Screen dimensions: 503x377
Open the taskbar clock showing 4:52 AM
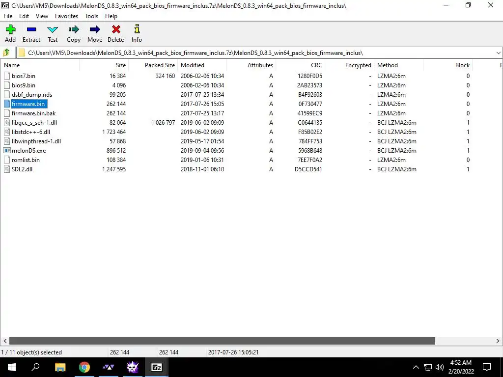pyautogui.click(x=461, y=367)
